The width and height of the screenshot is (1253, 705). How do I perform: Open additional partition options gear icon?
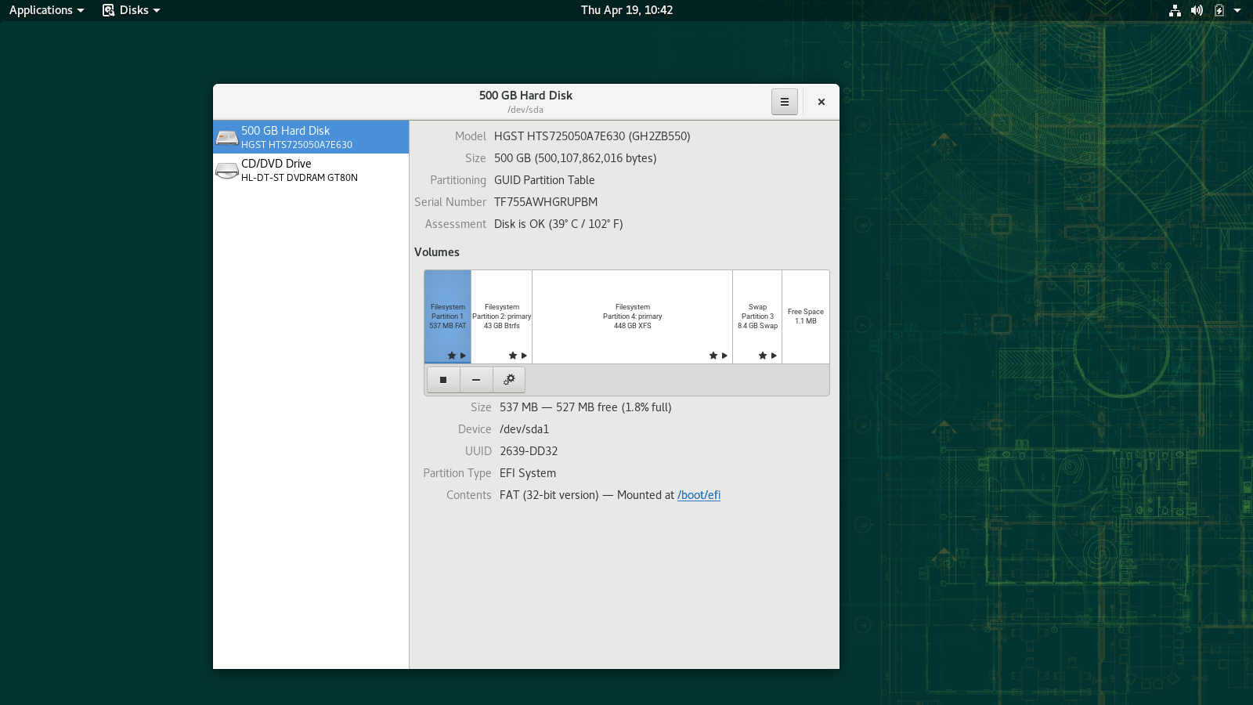[509, 380]
